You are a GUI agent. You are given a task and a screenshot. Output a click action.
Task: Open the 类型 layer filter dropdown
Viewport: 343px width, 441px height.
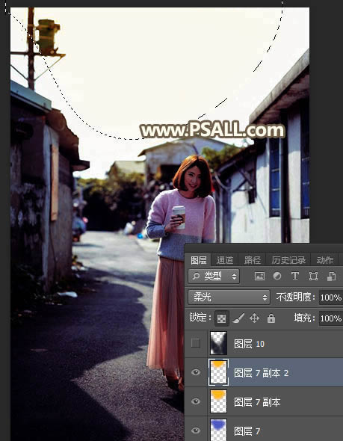[x=214, y=277]
